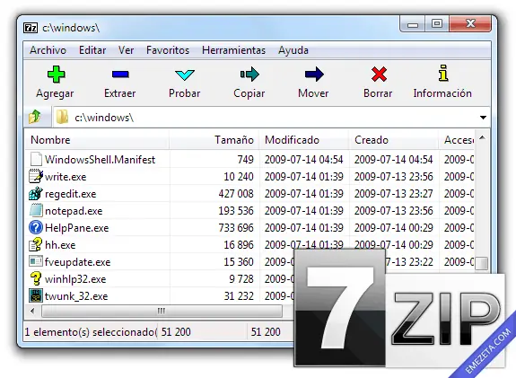The image size is (516, 378).
Task: Click status text '1 elemento(s) seleccionado('
Action: tap(91, 332)
